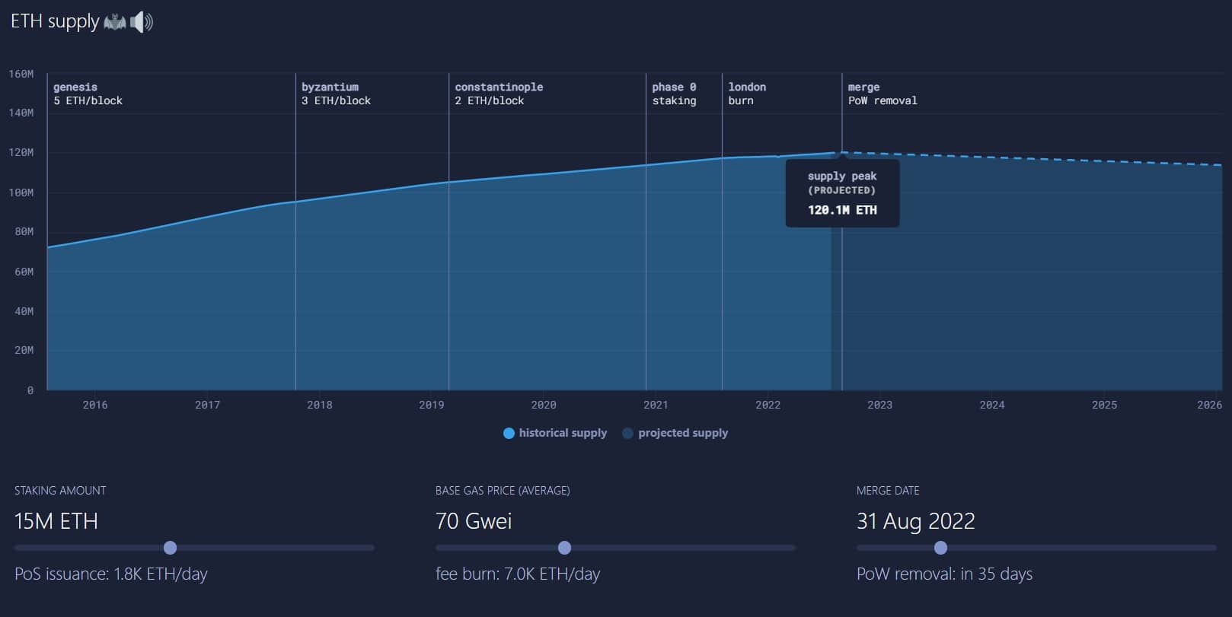The image size is (1232, 617).
Task: Click the london burn marker
Action: [747, 94]
